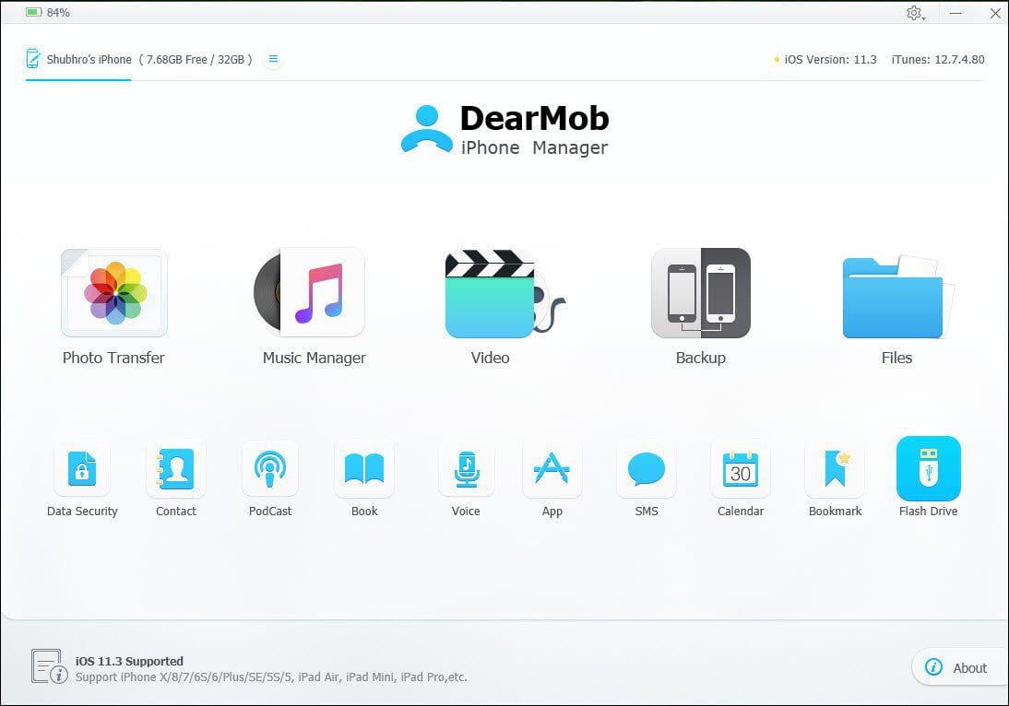Close the DearMob window
The height and width of the screenshot is (706, 1009).
[x=995, y=13]
